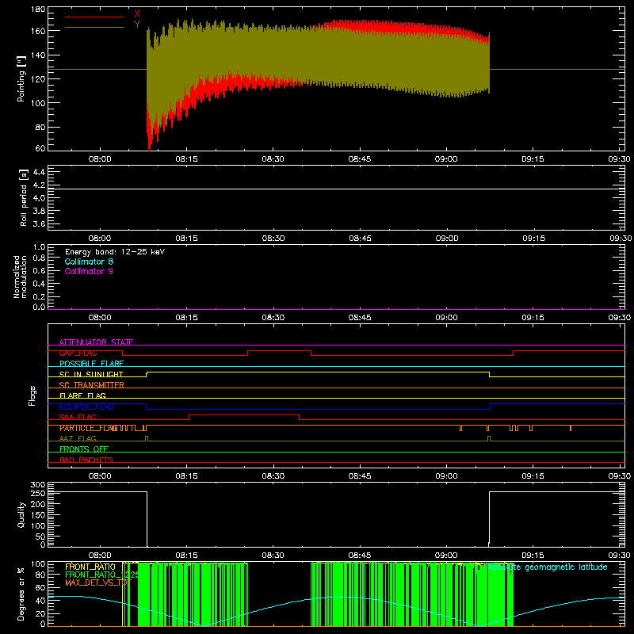634x634 pixels.
Task: Click the 180 tick on the Pointing axis
Action: point(38,10)
